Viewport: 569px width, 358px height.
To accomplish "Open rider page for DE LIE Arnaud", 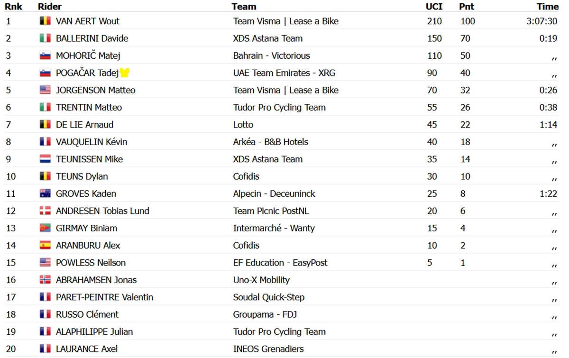I will pyautogui.click(x=85, y=125).
